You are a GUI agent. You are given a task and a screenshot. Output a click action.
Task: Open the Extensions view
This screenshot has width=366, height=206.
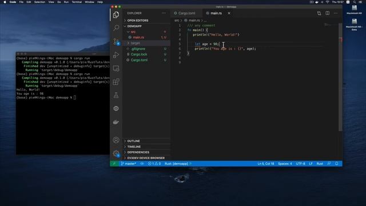point(116,82)
